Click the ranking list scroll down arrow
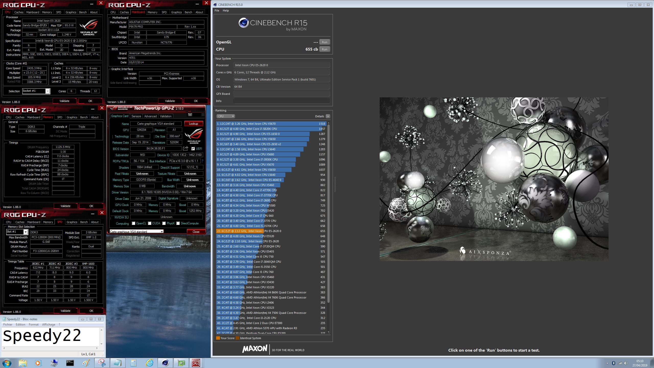The image size is (654, 368). pos(329,332)
